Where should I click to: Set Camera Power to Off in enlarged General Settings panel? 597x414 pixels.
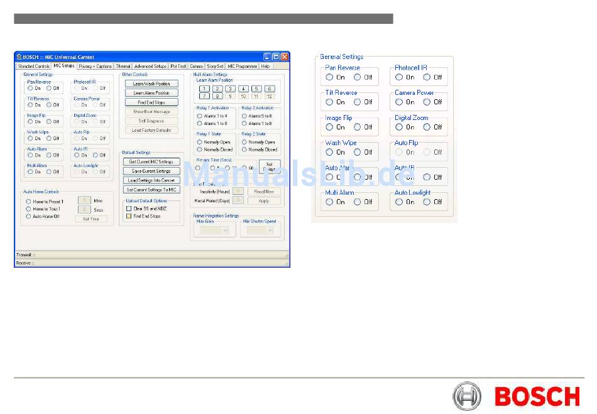(x=427, y=102)
